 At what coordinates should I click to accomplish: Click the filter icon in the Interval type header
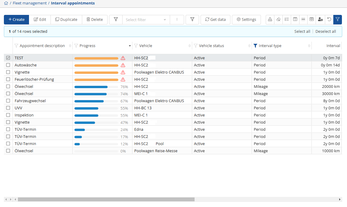point(255,46)
